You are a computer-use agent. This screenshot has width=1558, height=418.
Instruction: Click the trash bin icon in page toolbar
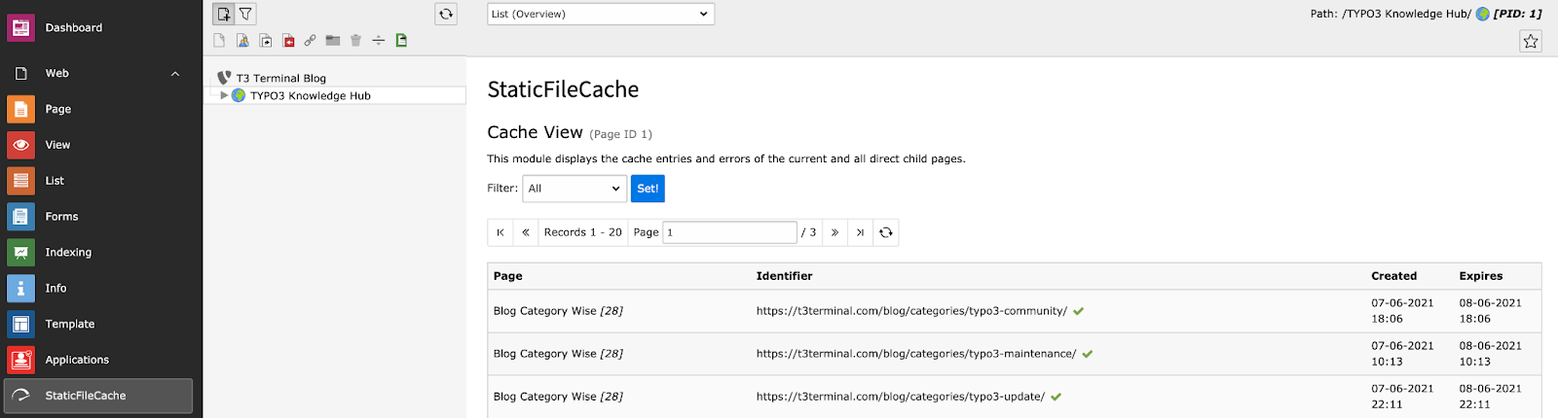click(x=355, y=41)
